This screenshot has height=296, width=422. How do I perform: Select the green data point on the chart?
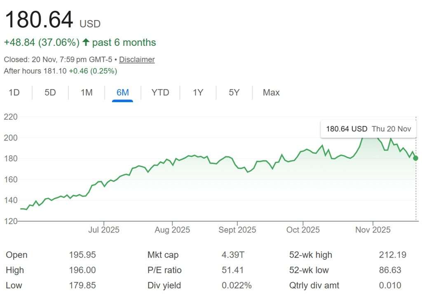(x=415, y=158)
